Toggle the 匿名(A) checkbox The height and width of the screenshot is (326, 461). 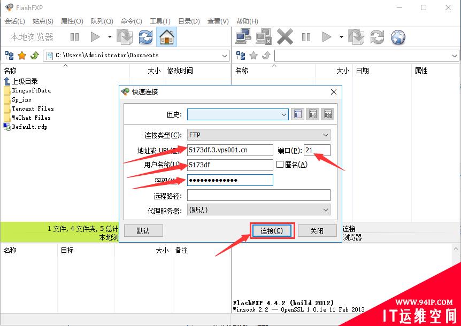point(280,165)
